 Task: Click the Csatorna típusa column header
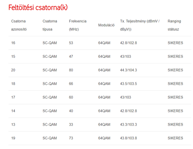pos(50,25)
